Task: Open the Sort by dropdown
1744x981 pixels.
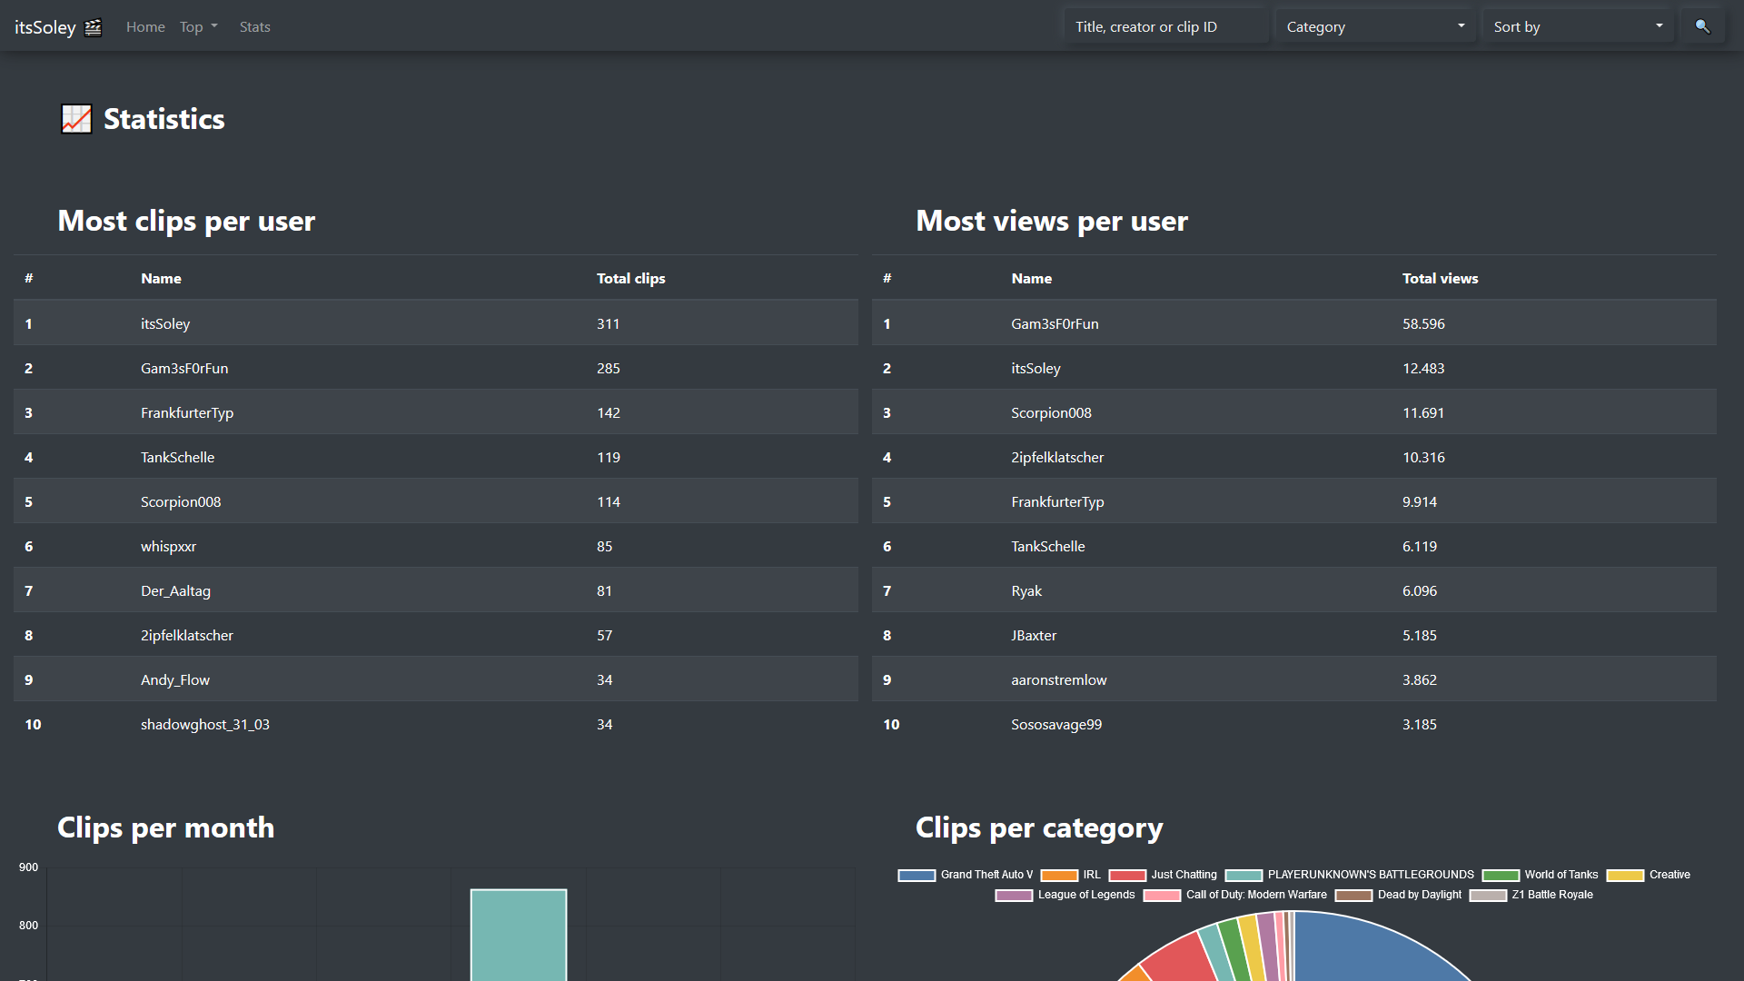Action: pos(1578,26)
